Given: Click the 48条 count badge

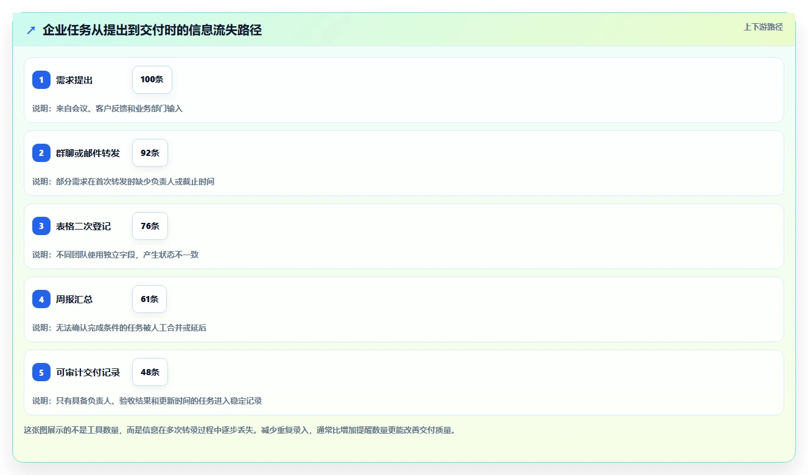Looking at the screenshot, I should pos(150,372).
